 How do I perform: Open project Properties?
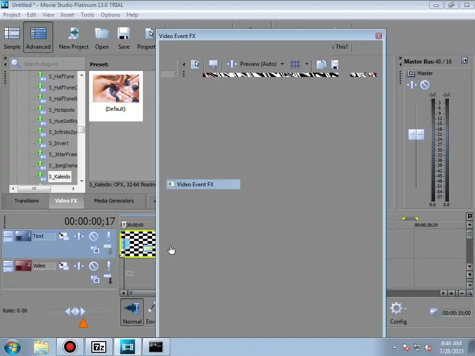pos(146,38)
